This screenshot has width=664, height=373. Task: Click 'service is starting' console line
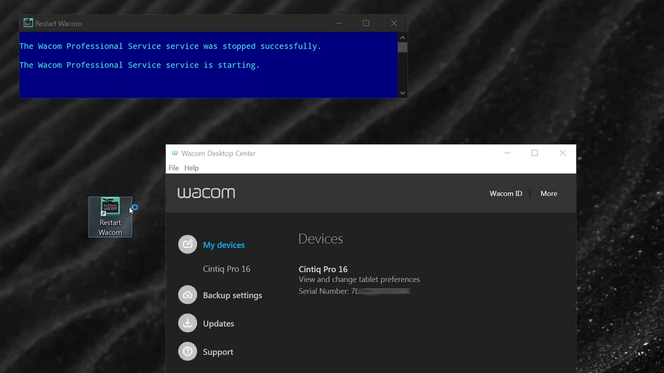tap(139, 65)
